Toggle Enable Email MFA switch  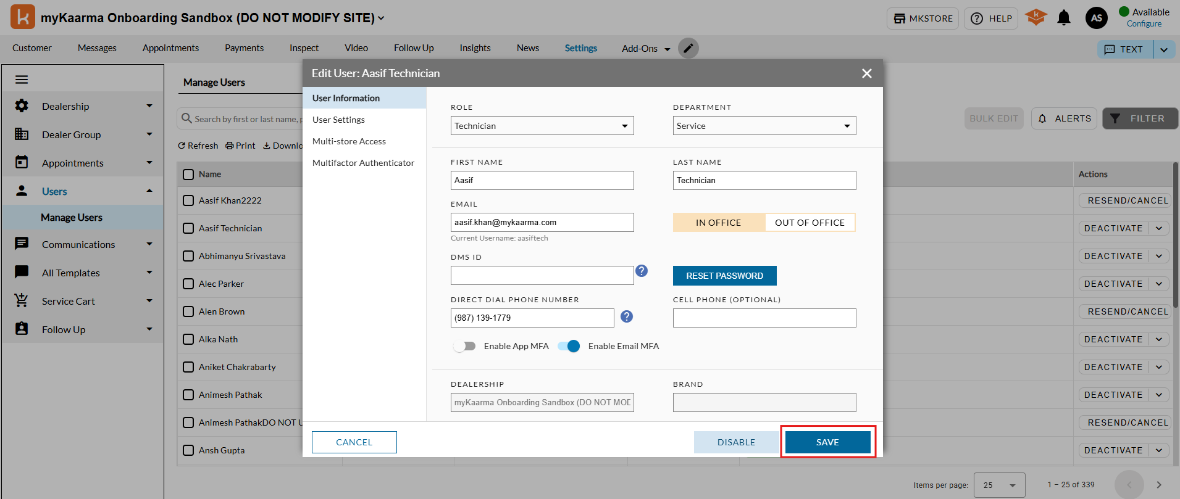point(569,346)
